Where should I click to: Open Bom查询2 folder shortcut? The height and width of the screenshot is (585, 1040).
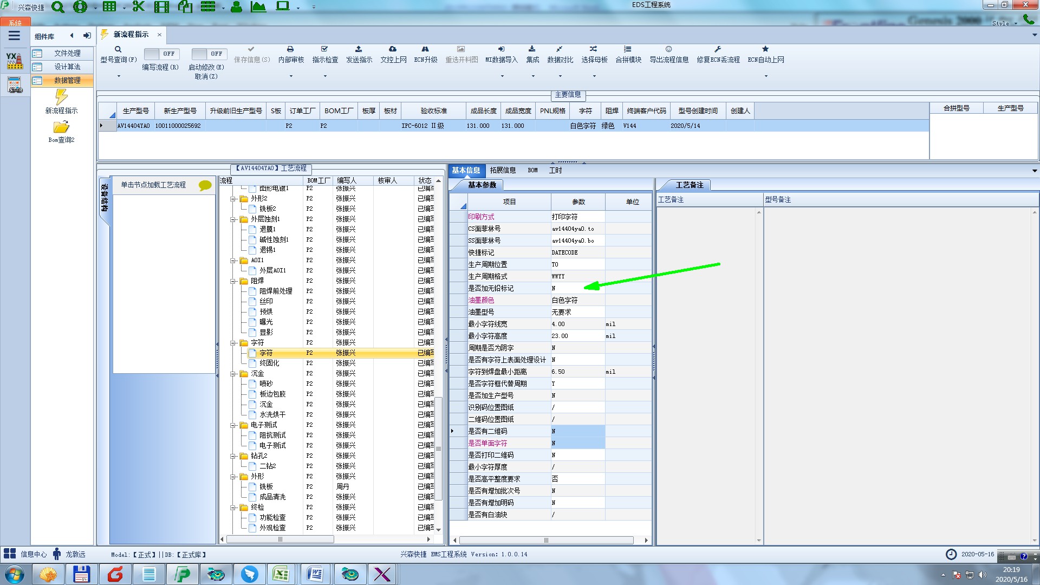tap(61, 132)
